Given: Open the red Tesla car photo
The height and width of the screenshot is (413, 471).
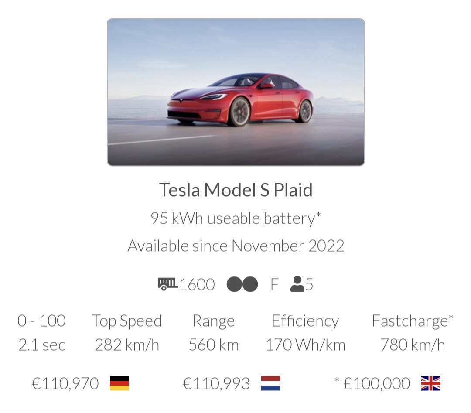Looking at the screenshot, I should [x=235, y=92].
